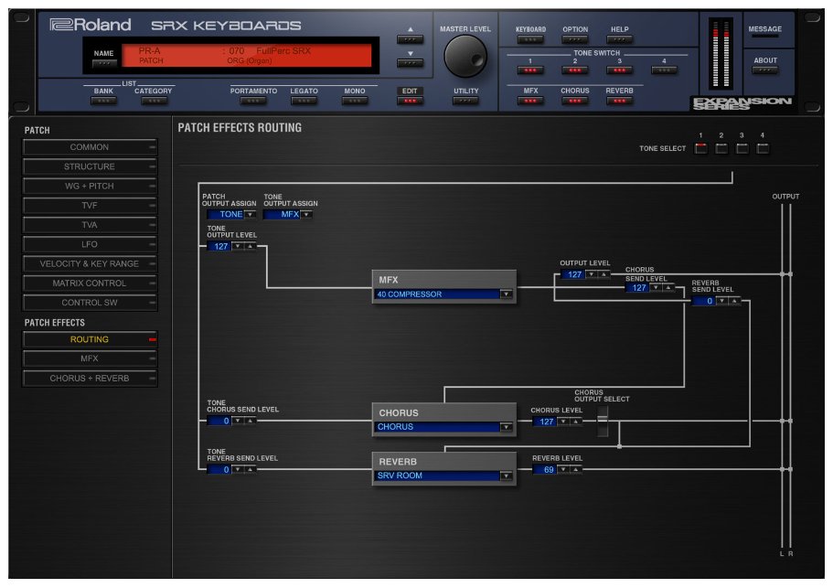The height and width of the screenshot is (588, 833).
Task: Open the Category list
Action: (154, 101)
